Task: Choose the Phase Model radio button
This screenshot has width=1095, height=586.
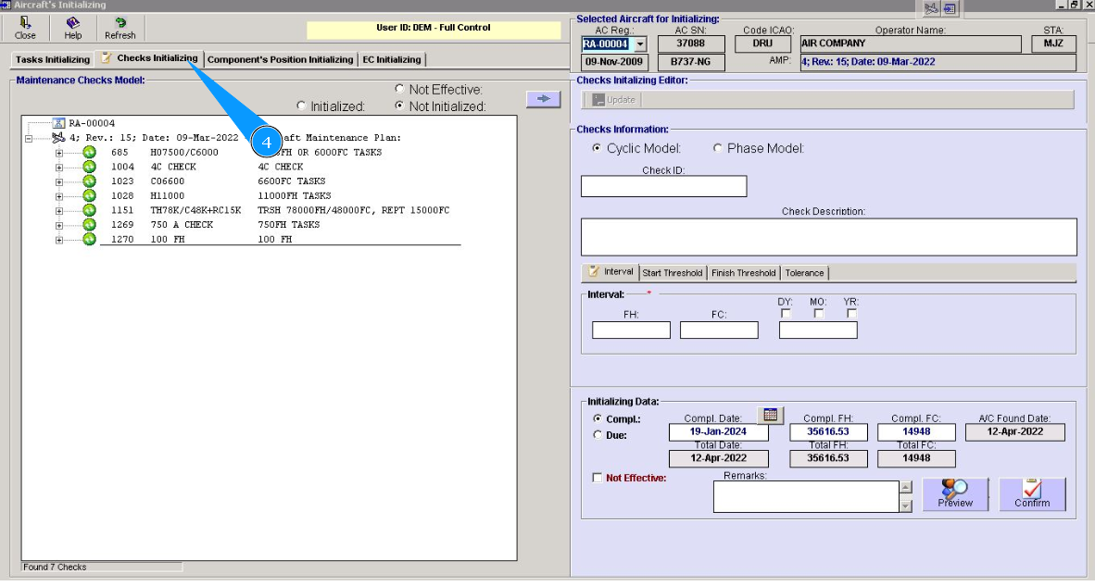Action: [x=718, y=148]
